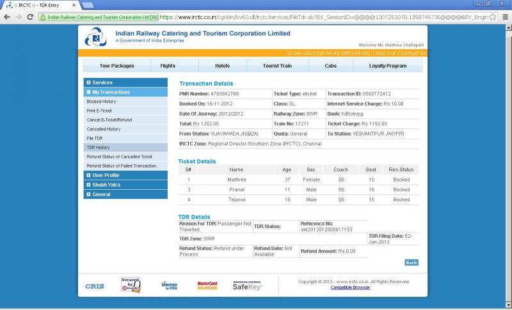Click the PNR Number 4765842788
Viewport: 512px width, 310px height.
(x=225, y=94)
